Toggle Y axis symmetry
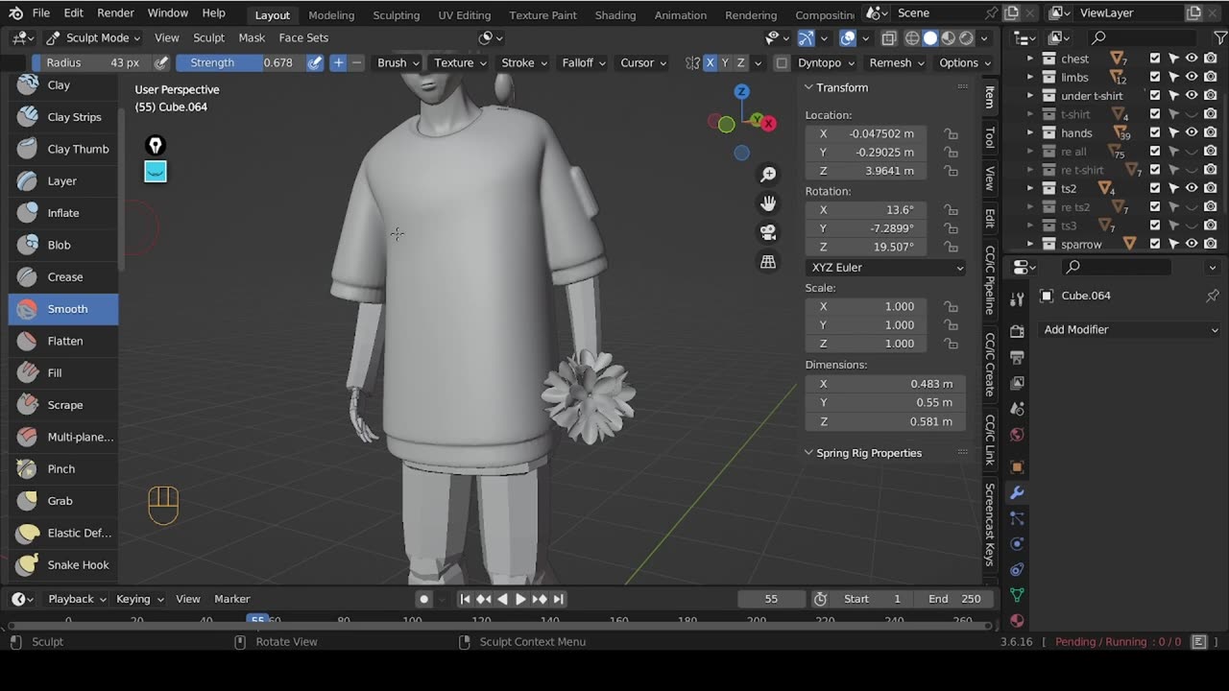 [x=725, y=62]
